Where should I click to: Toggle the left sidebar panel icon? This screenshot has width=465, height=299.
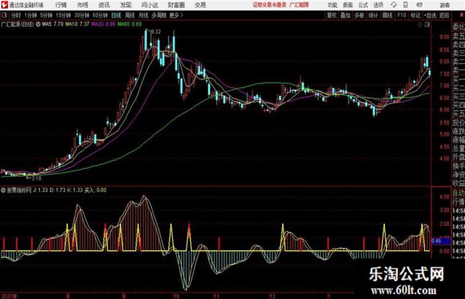pos(4,15)
